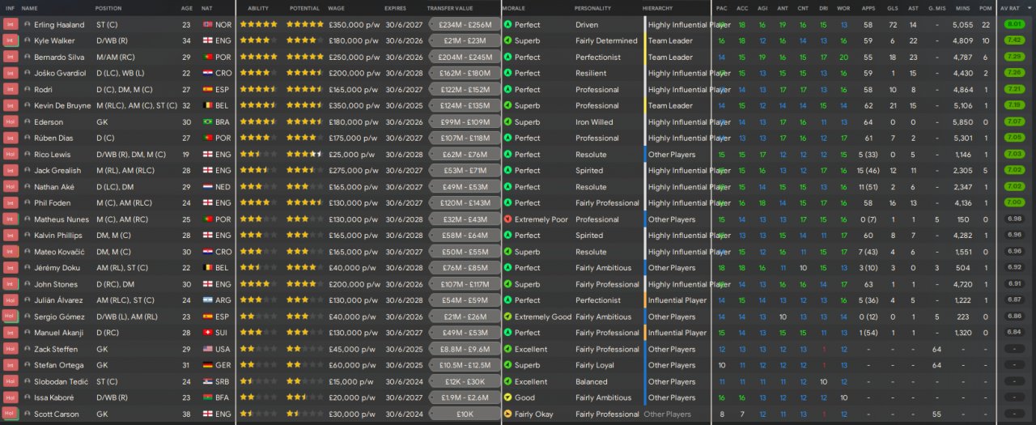Sort by the HIERARCHY column header

pyautogui.click(x=657, y=8)
